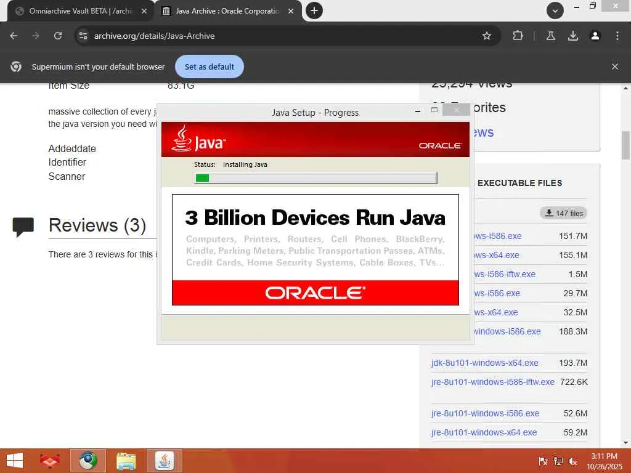The height and width of the screenshot is (473, 631).
Task: Open the 151.7M i586.exe file link
Action: 498,236
